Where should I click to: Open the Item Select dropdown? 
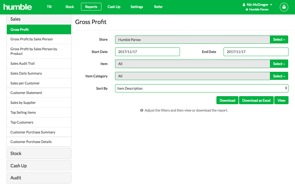point(279,64)
